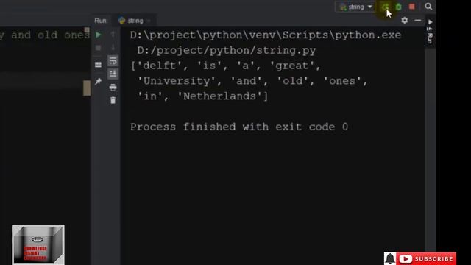471x265 pixels.
Task: Close the string run tab
Action: (x=149, y=21)
